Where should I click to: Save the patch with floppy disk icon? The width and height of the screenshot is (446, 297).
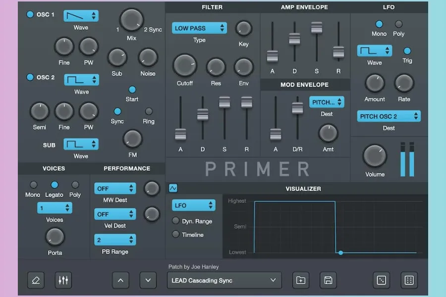tap(328, 280)
